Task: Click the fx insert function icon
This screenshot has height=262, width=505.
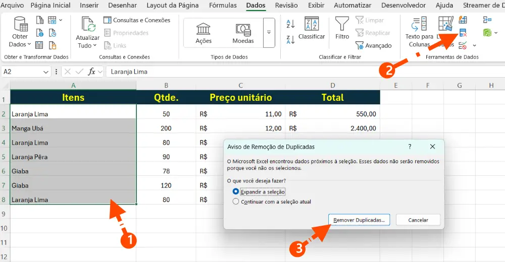Action: (x=92, y=72)
